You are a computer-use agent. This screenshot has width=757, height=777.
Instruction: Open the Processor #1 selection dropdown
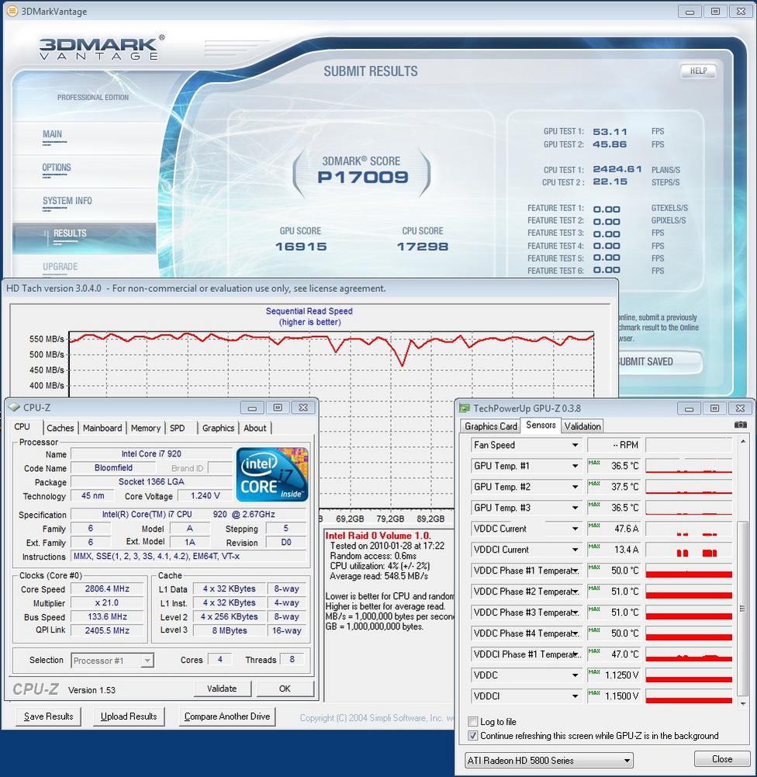click(112, 661)
